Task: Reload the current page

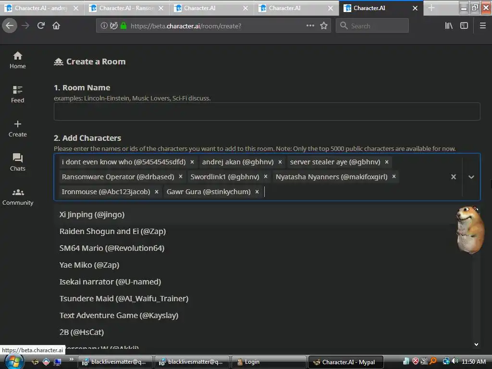Action: tap(41, 26)
